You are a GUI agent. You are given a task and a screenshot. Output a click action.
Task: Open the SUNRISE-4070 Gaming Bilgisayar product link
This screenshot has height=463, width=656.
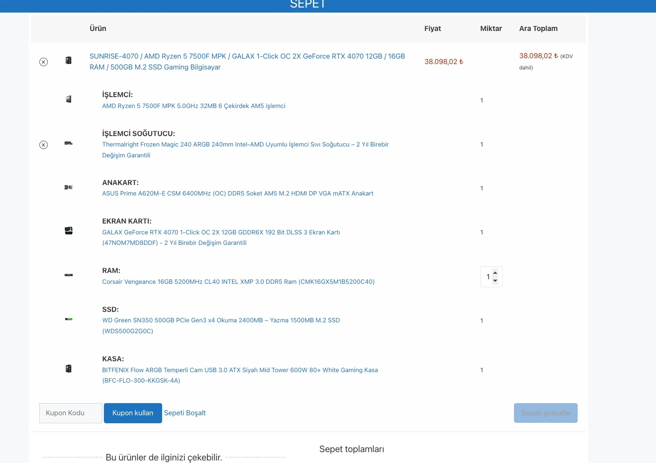click(x=247, y=62)
